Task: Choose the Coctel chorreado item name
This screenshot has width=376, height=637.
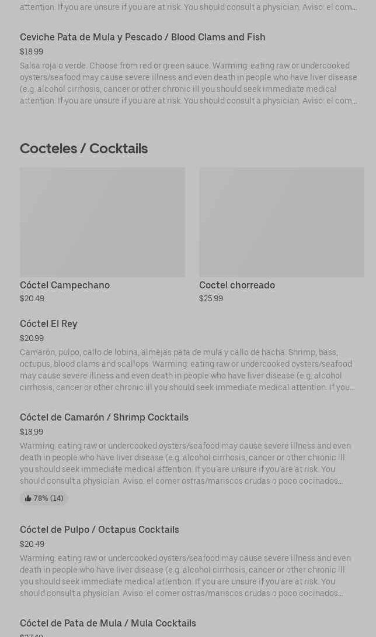Action: (237, 285)
